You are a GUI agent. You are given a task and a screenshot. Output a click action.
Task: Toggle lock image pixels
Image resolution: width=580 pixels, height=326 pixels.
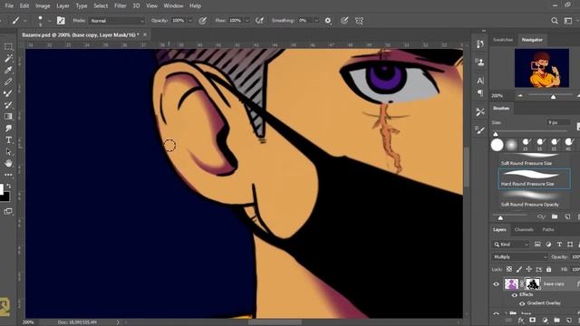pyautogui.click(x=519, y=270)
